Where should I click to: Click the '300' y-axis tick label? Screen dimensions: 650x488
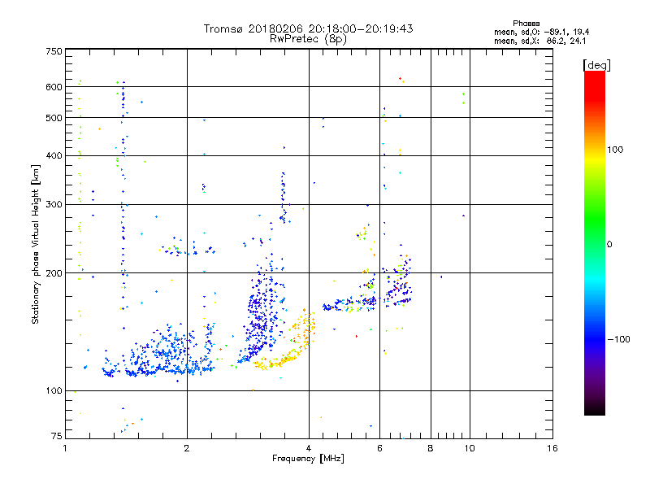54,205
